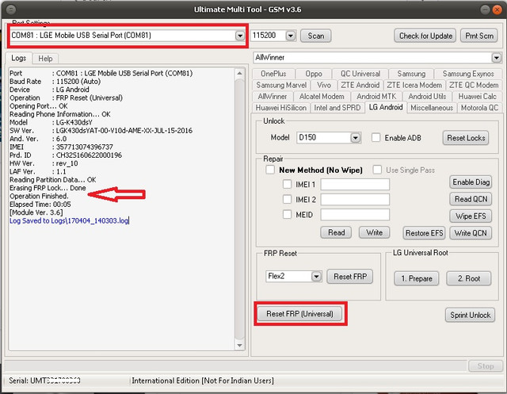Open the Android Utils tab

coord(427,97)
